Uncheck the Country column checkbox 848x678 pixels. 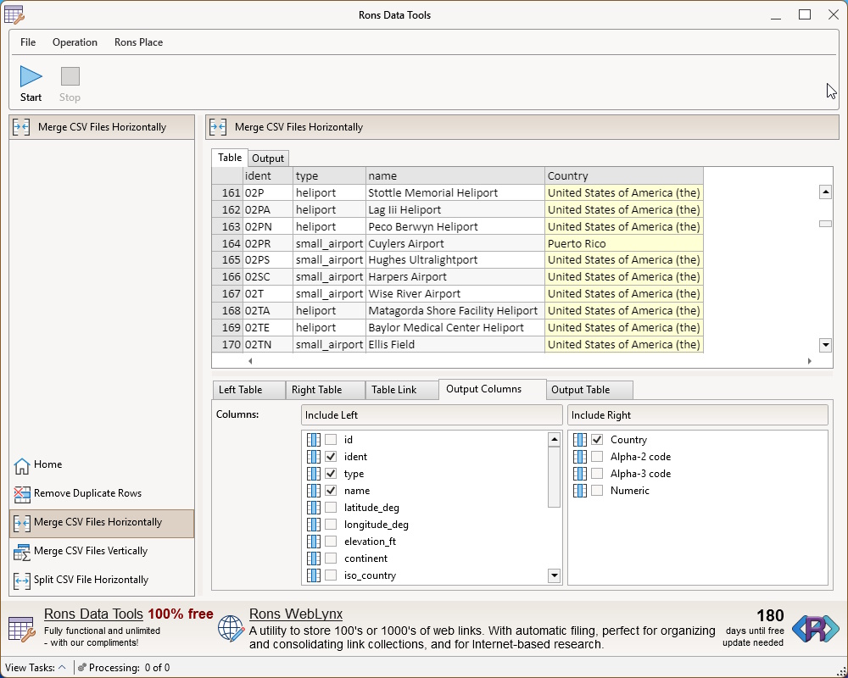597,440
